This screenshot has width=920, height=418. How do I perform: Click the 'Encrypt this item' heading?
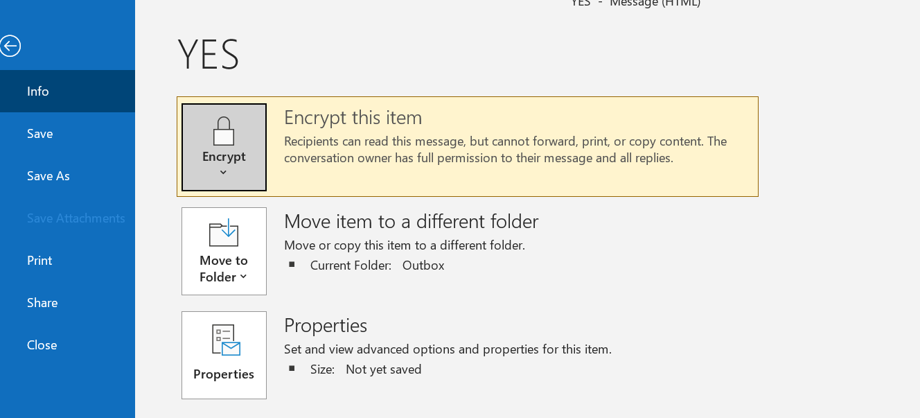pyautogui.click(x=353, y=118)
